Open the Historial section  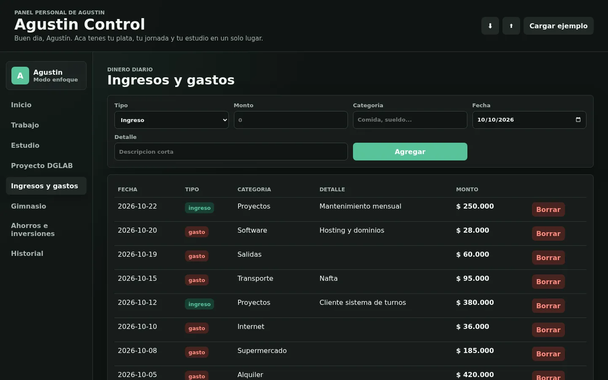(x=46, y=253)
